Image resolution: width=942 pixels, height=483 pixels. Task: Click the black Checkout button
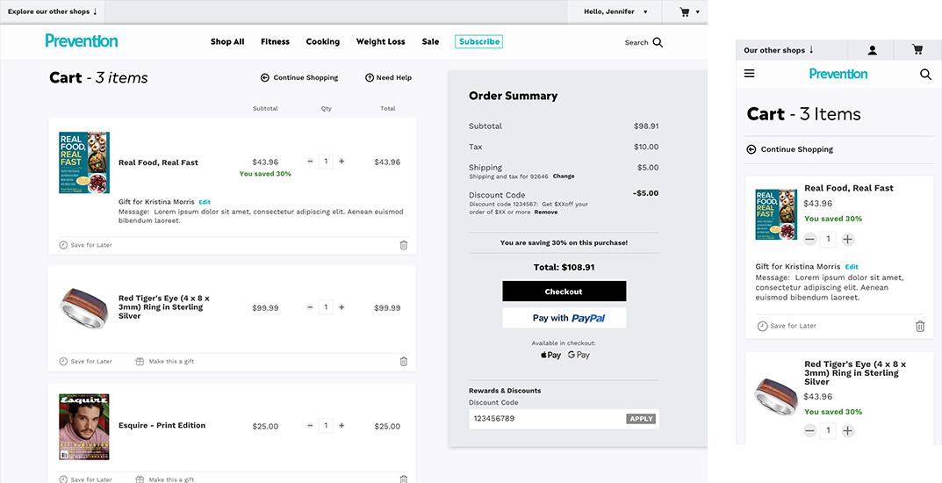point(564,292)
